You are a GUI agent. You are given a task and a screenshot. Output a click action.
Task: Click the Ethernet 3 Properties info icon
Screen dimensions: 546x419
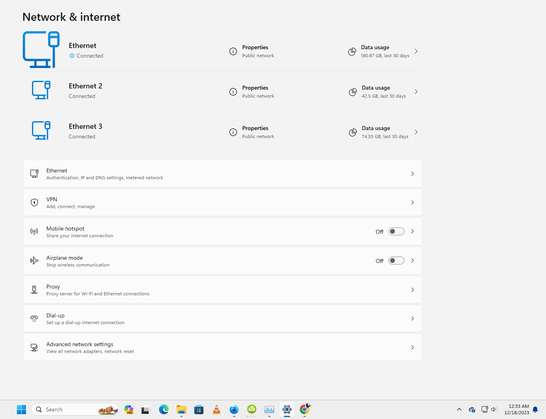pyautogui.click(x=233, y=132)
